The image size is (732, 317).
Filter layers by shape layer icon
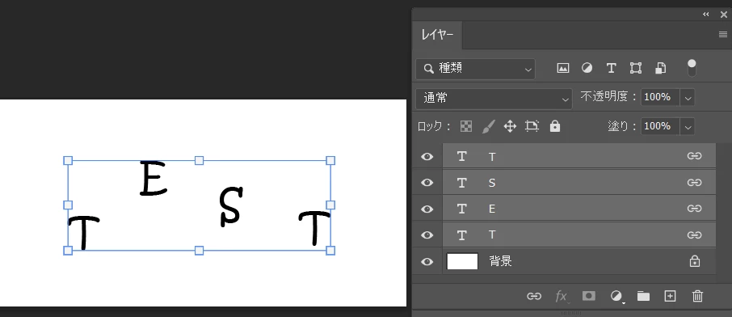(x=635, y=68)
